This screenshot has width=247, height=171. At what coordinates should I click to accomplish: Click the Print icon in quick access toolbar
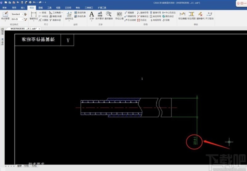[30, 2]
